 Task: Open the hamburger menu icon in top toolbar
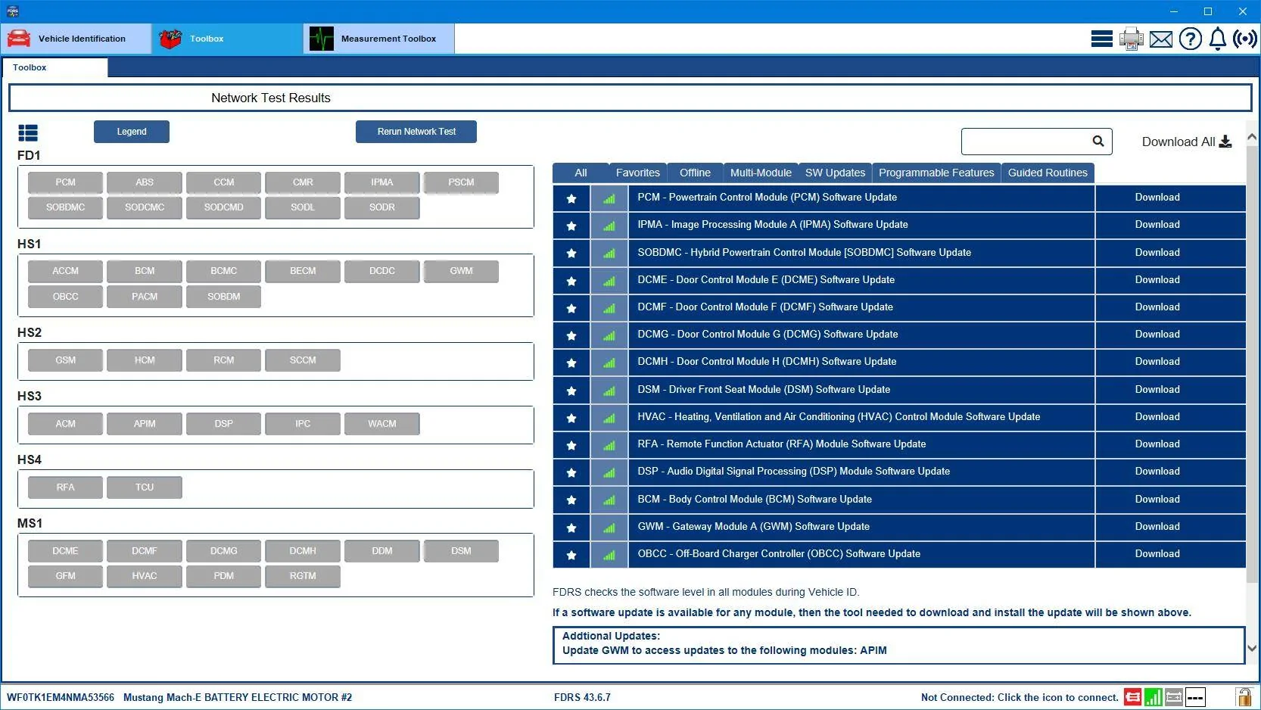[1101, 39]
